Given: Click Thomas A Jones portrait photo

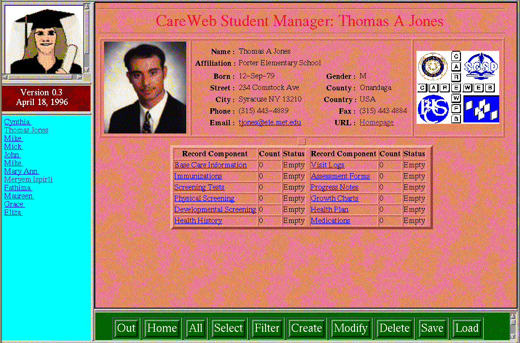Looking at the screenshot, I should coord(145,88).
